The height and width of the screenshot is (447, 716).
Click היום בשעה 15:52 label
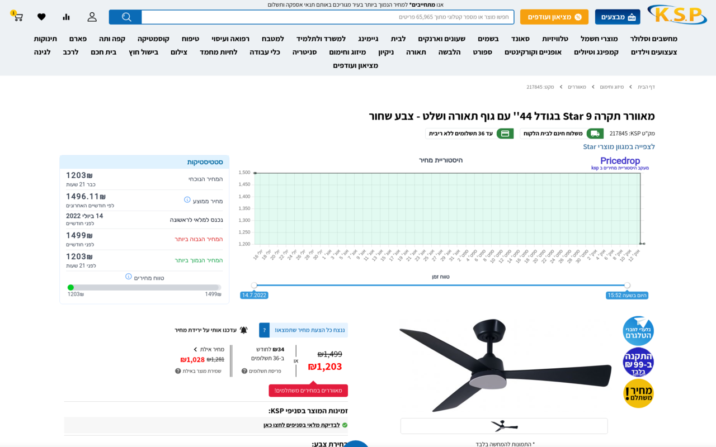pyautogui.click(x=627, y=296)
